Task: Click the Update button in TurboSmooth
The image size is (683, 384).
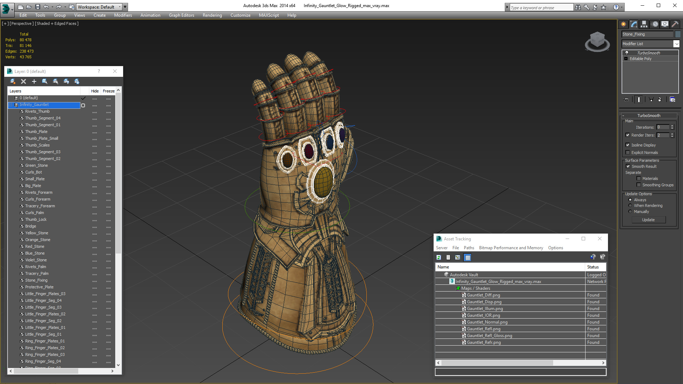Action: pyautogui.click(x=648, y=220)
